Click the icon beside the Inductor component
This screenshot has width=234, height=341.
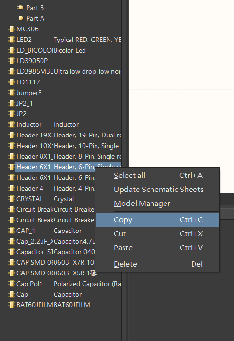click(x=11, y=124)
